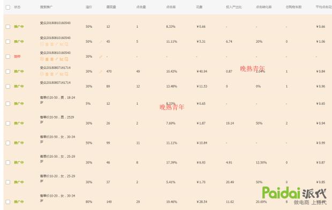Image resolution: width=332 pixels, height=210 pixels.
Task: Click the spend value ¥28.54
Action: click(x=202, y=202)
